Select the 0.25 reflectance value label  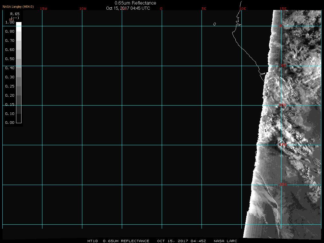coord(10,86)
